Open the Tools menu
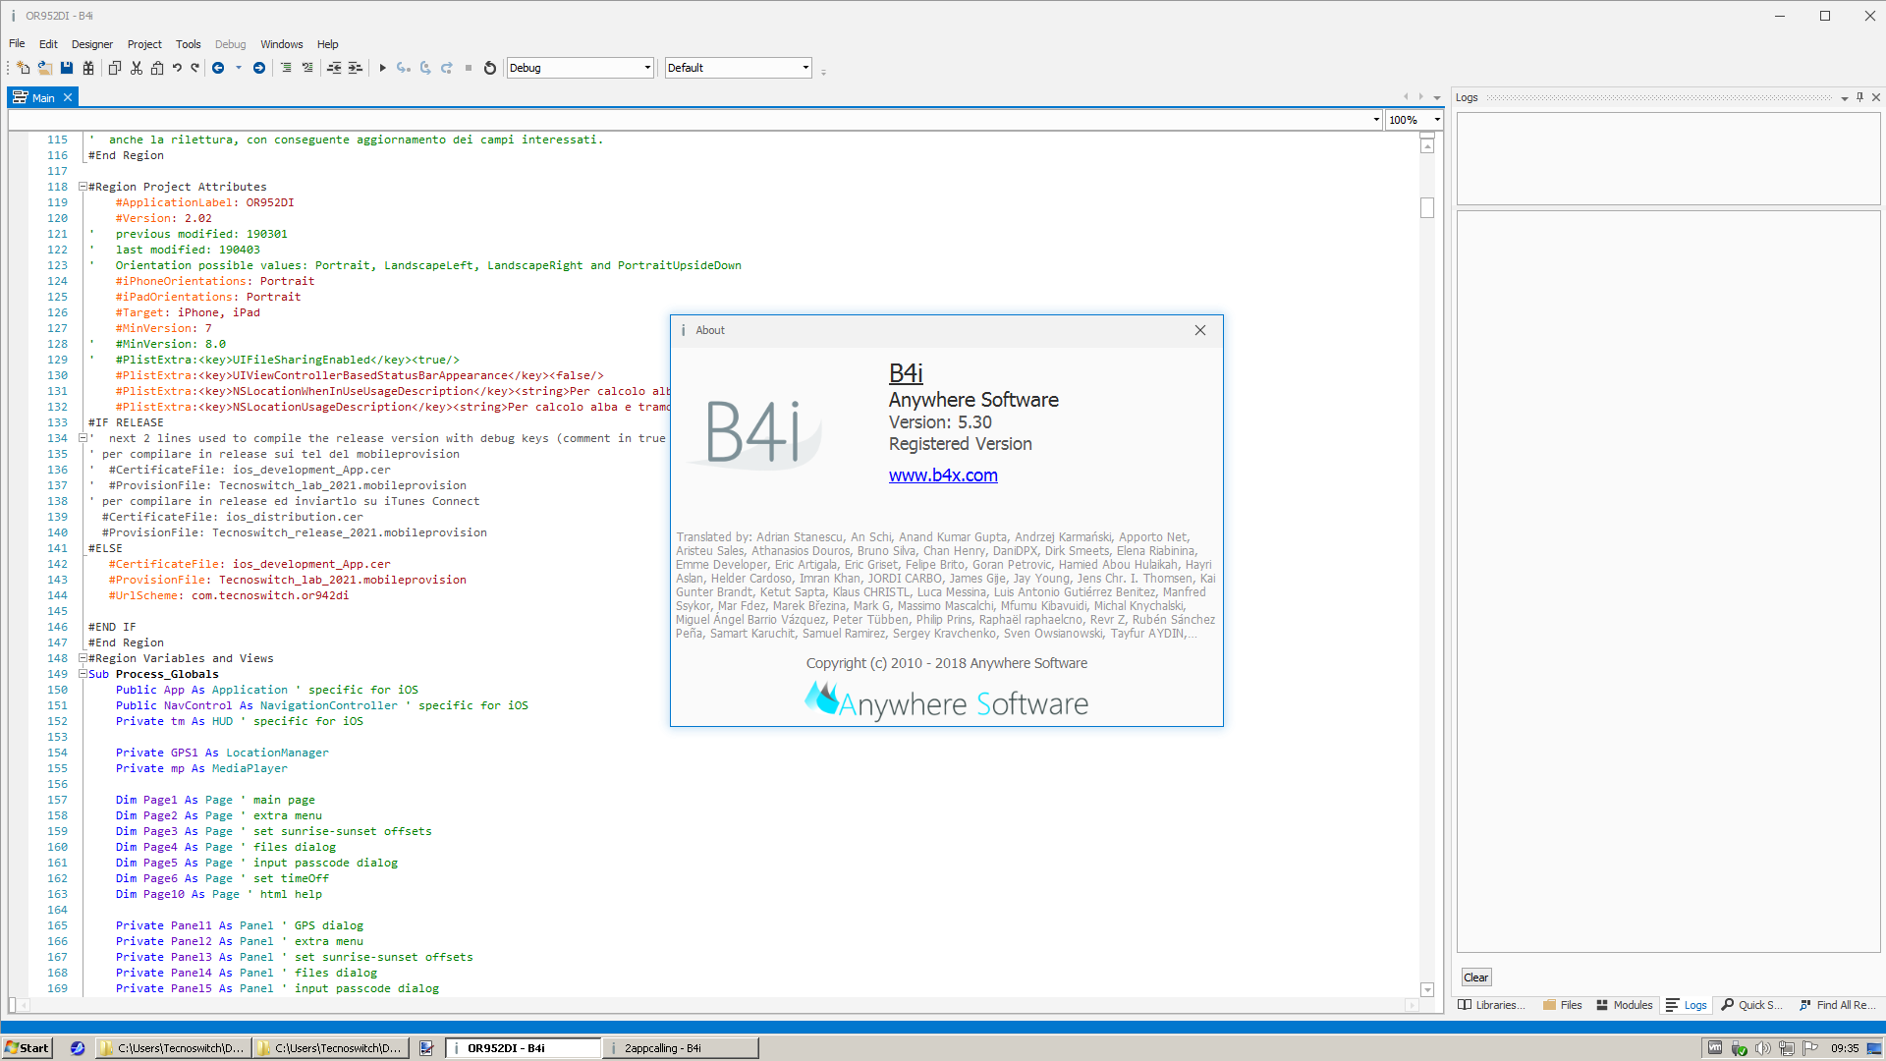Viewport: 1886px width, 1061px height. coord(188,43)
